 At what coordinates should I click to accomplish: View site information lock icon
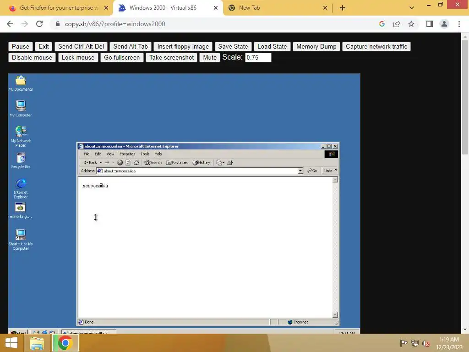(x=58, y=24)
